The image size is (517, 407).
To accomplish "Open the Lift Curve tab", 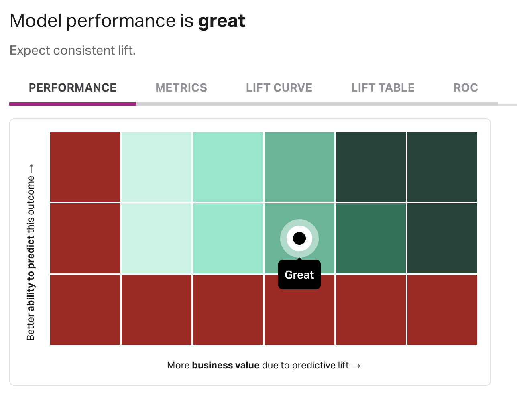I will (x=279, y=88).
